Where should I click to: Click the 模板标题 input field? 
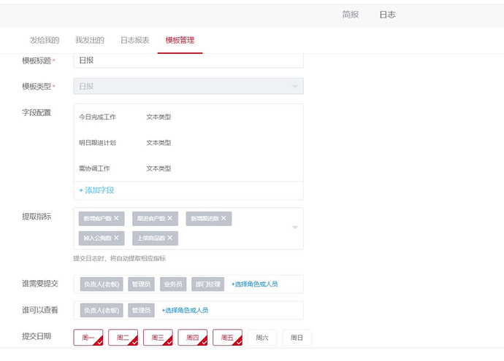188,61
